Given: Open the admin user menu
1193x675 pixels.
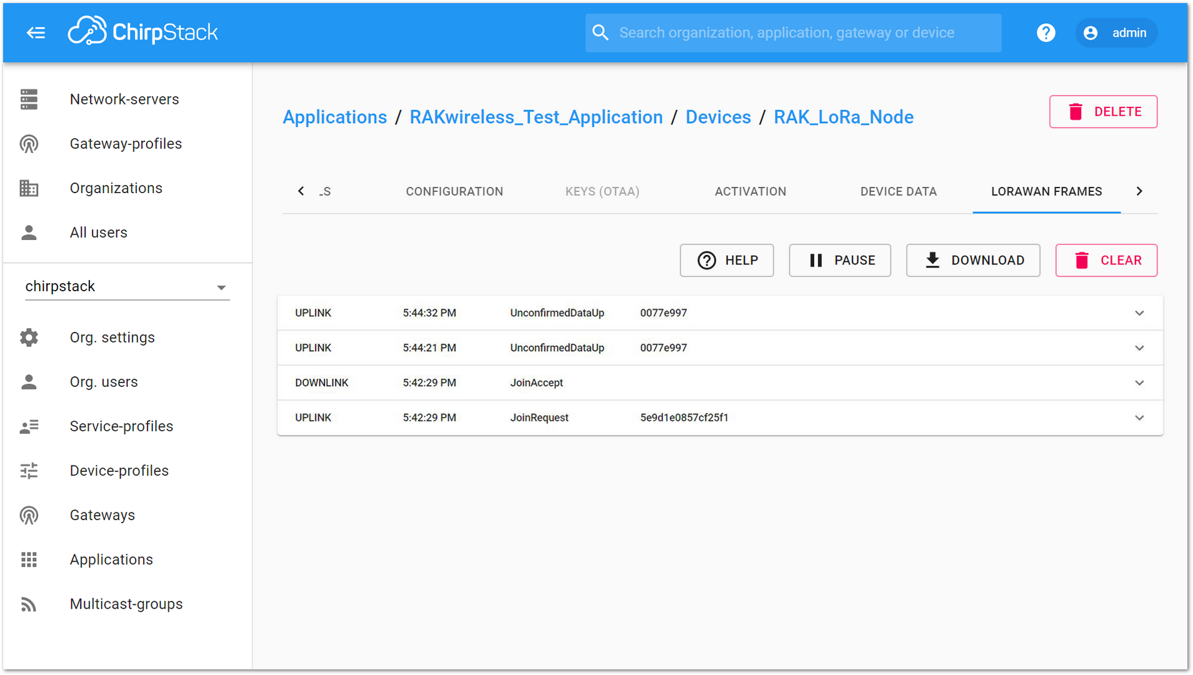Looking at the screenshot, I should (x=1117, y=32).
